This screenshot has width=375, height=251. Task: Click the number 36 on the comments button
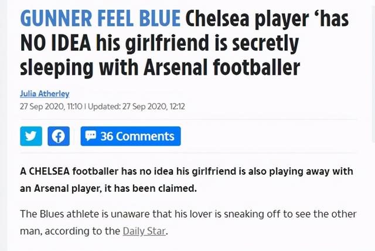coord(107,136)
